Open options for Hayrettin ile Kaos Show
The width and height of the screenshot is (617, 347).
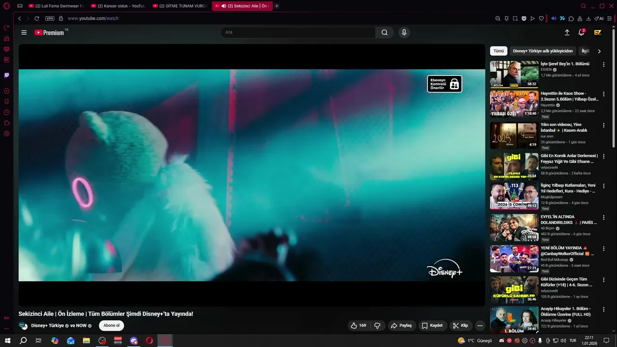(604, 94)
